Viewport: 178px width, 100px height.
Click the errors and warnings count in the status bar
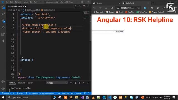pyautogui.click(x=20, y=93)
